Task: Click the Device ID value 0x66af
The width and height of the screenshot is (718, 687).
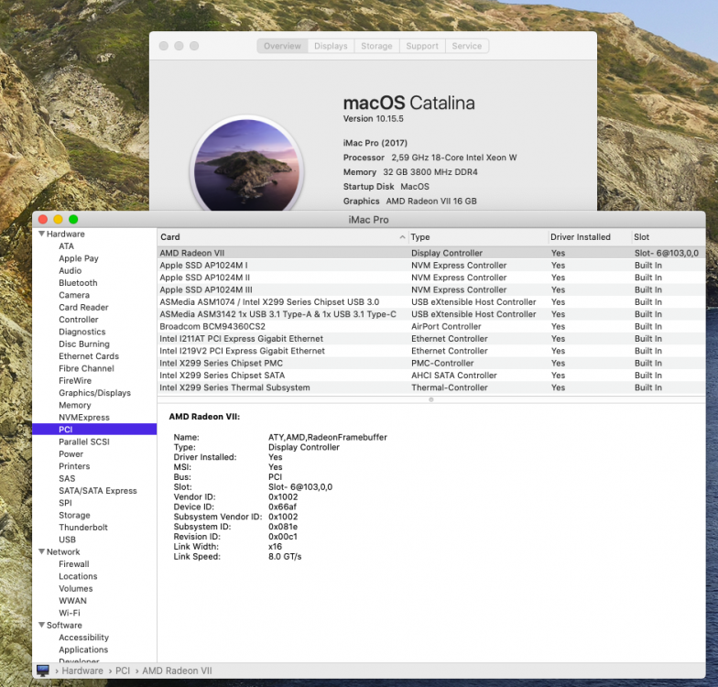Action: pos(282,507)
